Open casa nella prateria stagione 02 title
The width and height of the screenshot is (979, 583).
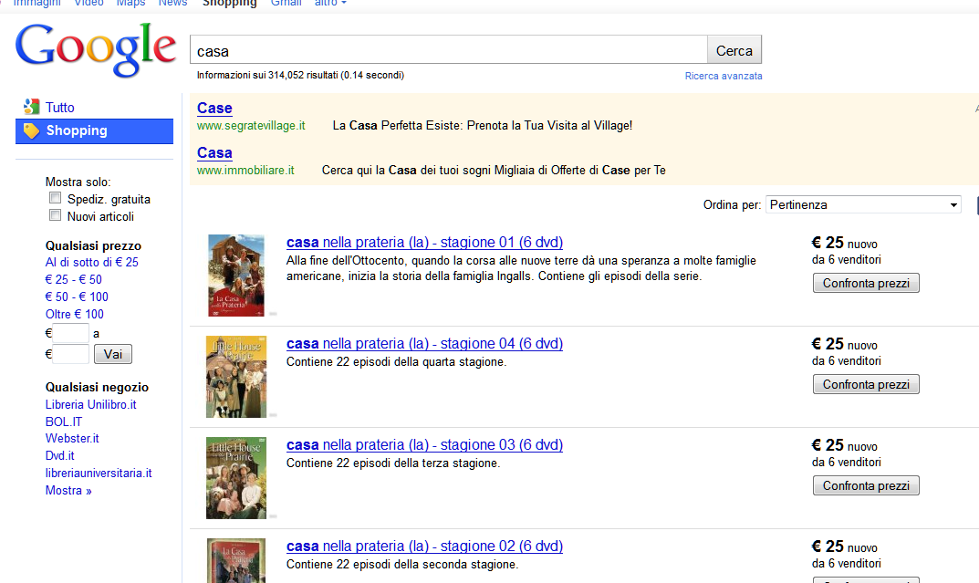(x=424, y=547)
